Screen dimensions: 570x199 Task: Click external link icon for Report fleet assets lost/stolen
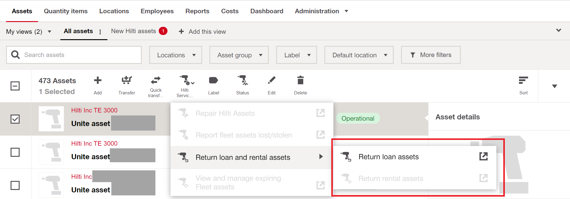point(320,134)
